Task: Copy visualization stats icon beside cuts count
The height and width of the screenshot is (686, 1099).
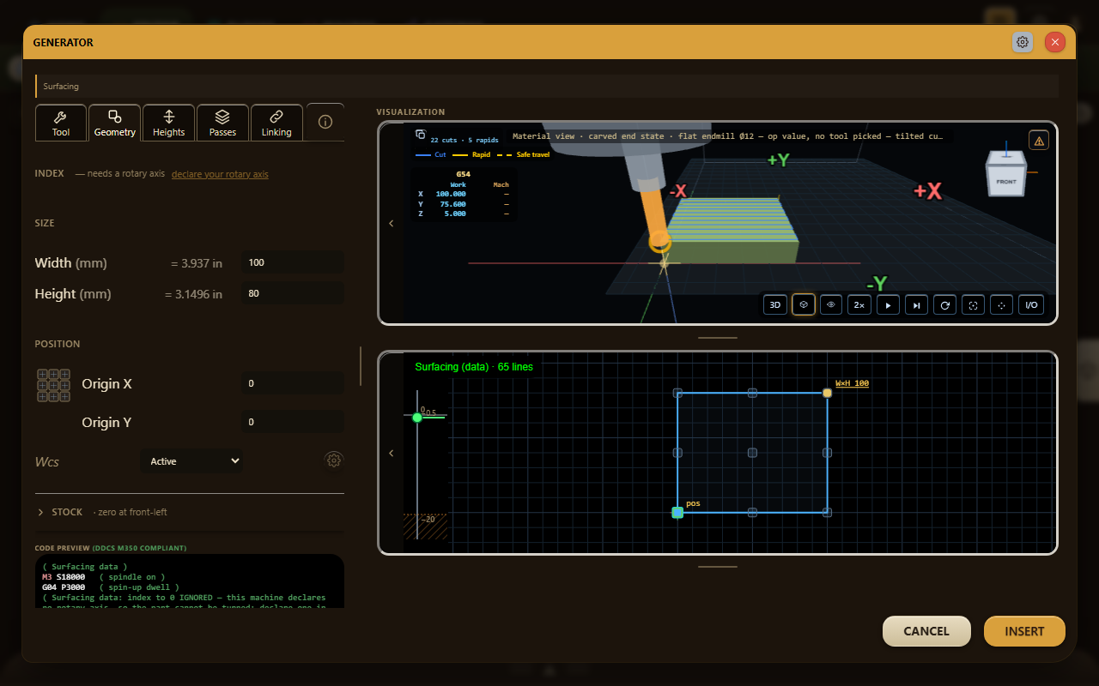Action: [x=421, y=135]
